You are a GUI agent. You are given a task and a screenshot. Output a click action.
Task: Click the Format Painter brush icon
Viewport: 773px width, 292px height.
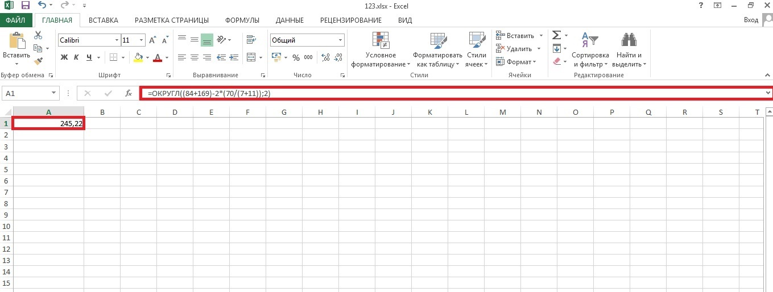[38, 61]
